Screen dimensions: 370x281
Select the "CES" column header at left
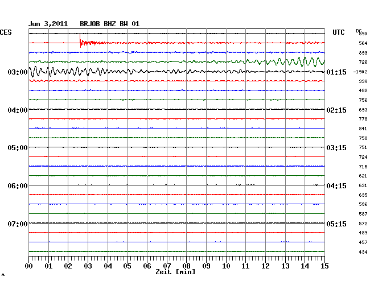pos(6,32)
